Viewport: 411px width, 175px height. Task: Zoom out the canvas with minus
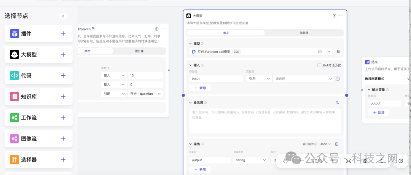[x=302, y=161]
